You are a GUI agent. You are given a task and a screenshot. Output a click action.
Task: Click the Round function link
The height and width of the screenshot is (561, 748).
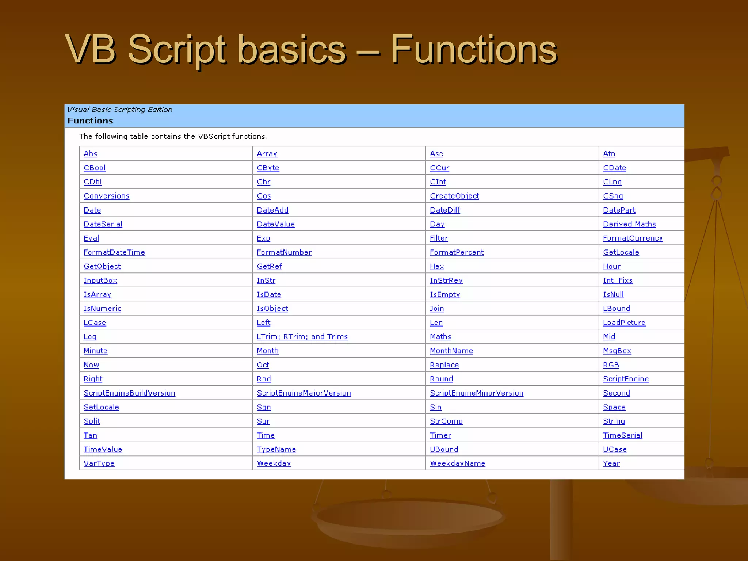click(x=442, y=379)
